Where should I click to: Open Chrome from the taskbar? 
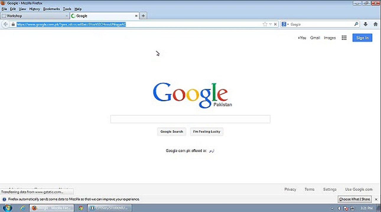pos(81,208)
